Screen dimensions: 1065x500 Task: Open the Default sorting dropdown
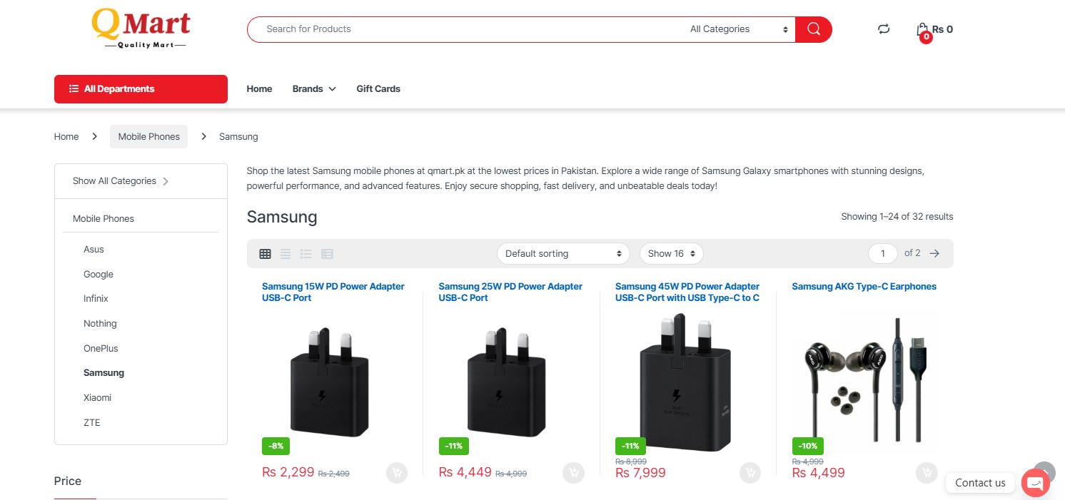pos(563,253)
